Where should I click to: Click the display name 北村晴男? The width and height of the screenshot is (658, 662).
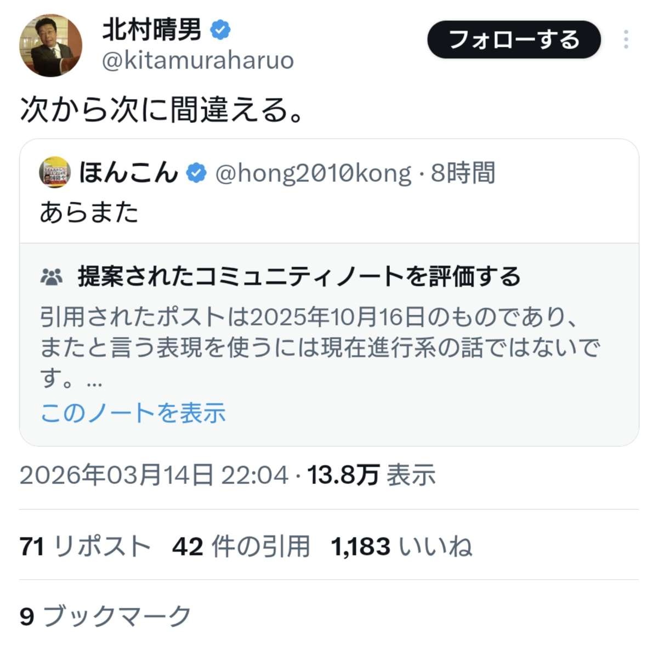click(x=152, y=30)
